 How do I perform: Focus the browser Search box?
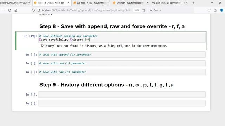172,10
